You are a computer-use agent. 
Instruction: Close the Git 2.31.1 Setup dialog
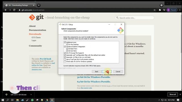(x=121, y=25)
